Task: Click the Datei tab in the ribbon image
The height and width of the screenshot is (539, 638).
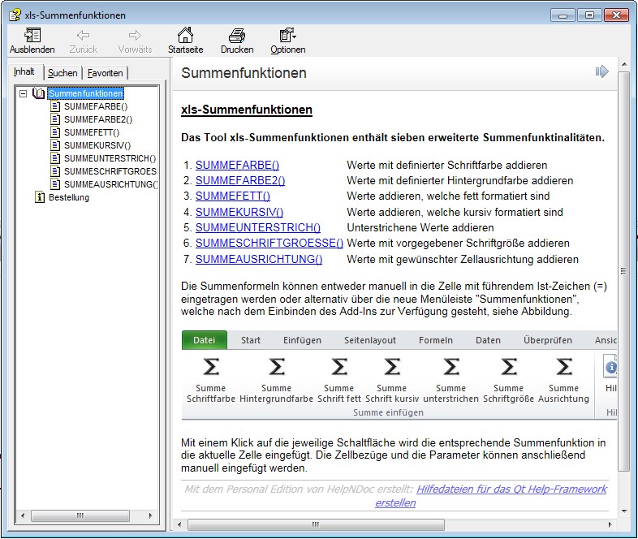Action: pos(205,340)
